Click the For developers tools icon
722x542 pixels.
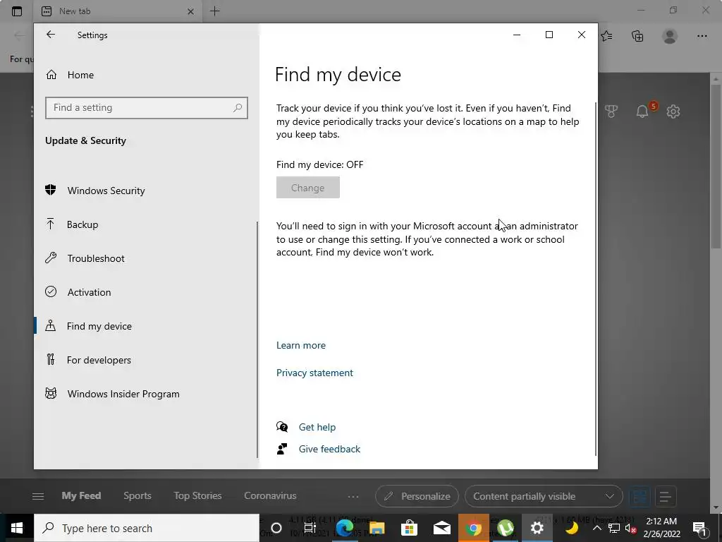pos(51,359)
